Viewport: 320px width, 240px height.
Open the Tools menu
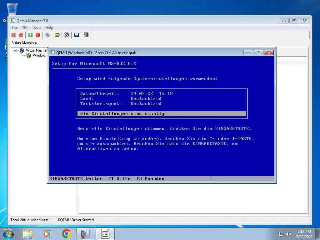36,27
